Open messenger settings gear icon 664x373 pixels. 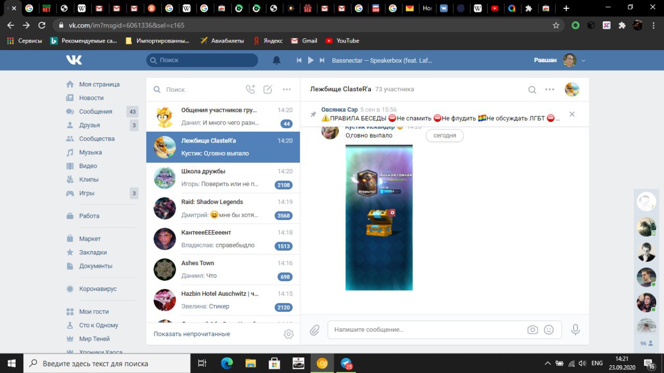click(289, 334)
